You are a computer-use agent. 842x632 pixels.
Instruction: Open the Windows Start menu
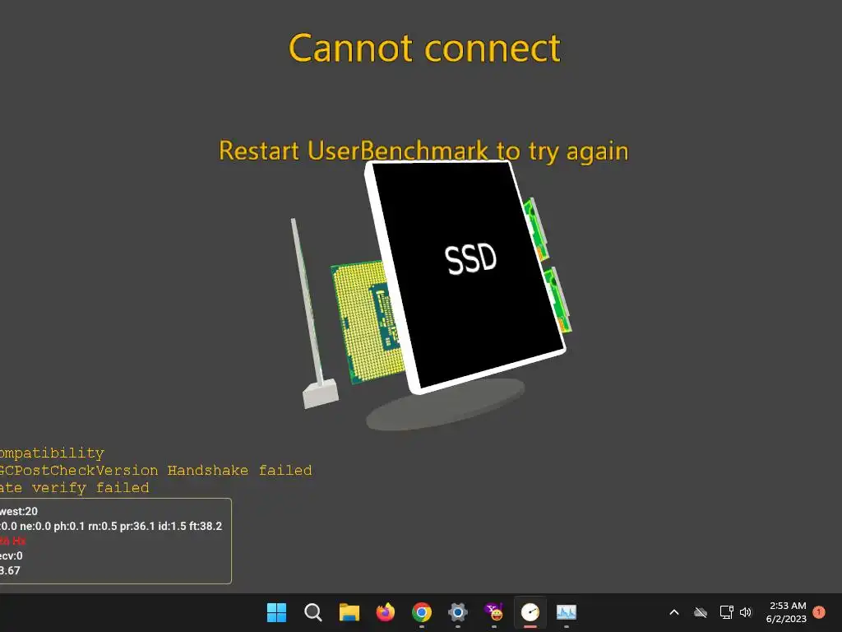(x=276, y=612)
